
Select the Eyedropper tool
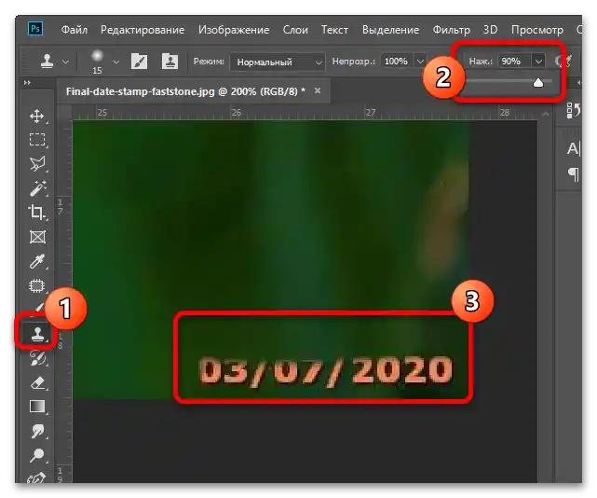(37, 261)
